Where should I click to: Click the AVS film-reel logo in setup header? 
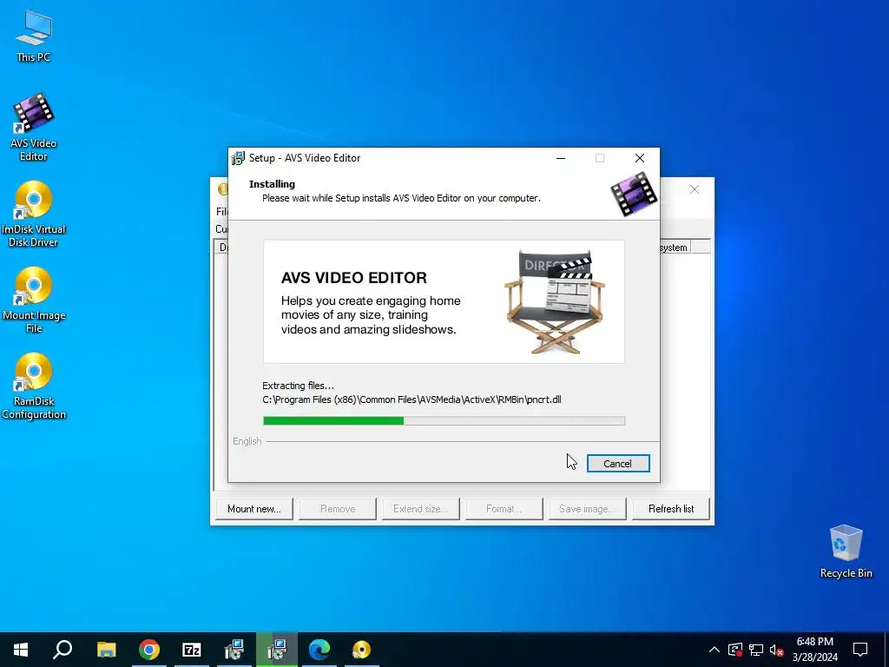pos(634,194)
